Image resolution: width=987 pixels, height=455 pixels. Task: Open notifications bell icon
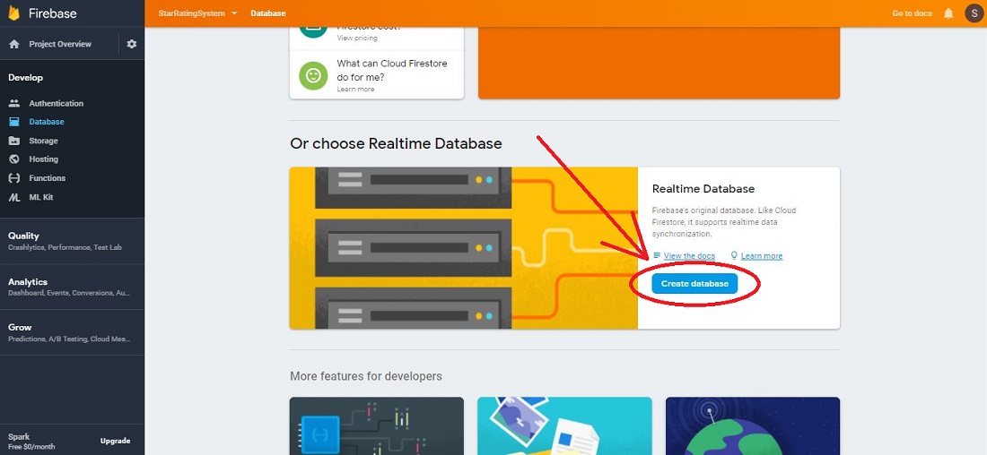click(948, 13)
